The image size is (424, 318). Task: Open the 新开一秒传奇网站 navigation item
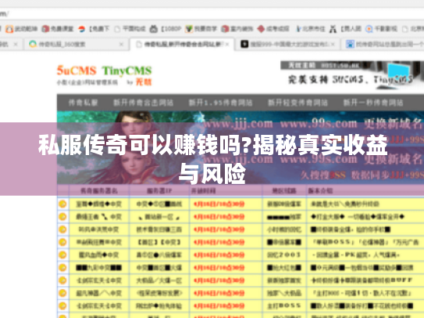(x=373, y=103)
